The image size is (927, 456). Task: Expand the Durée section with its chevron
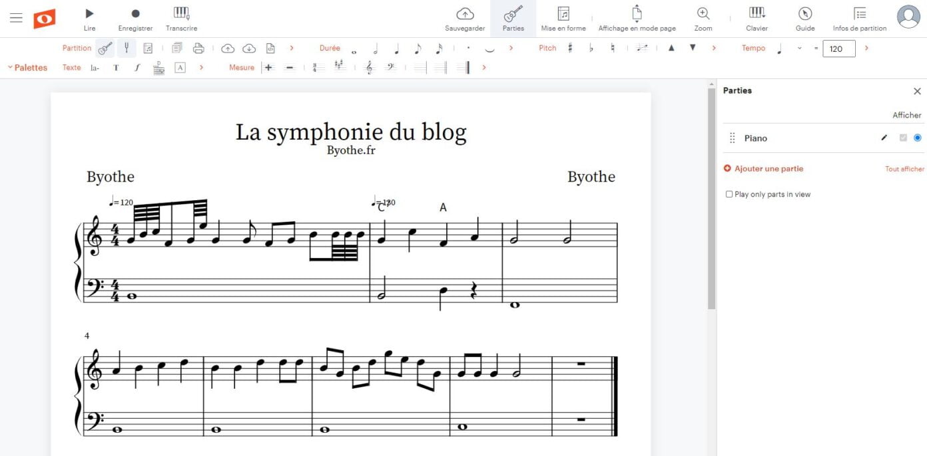click(511, 48)
